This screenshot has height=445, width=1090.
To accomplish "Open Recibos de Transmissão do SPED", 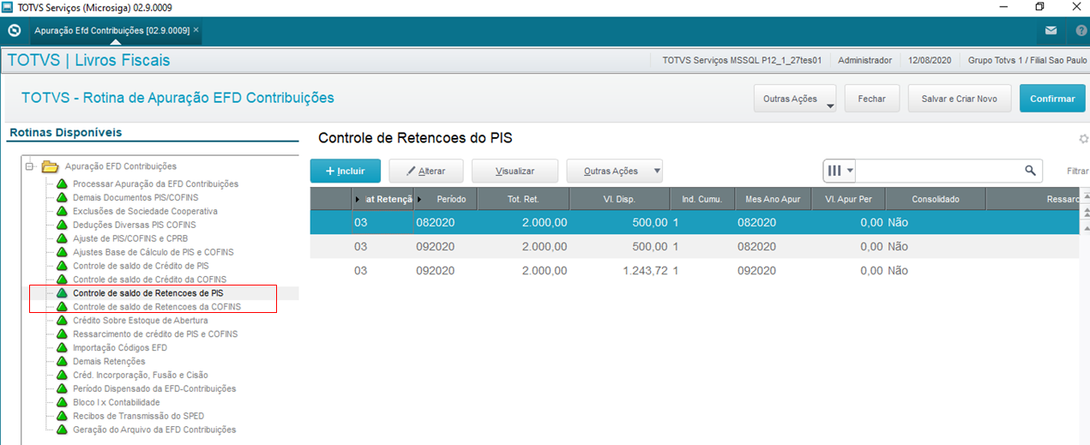I will (x=138, y=416).
